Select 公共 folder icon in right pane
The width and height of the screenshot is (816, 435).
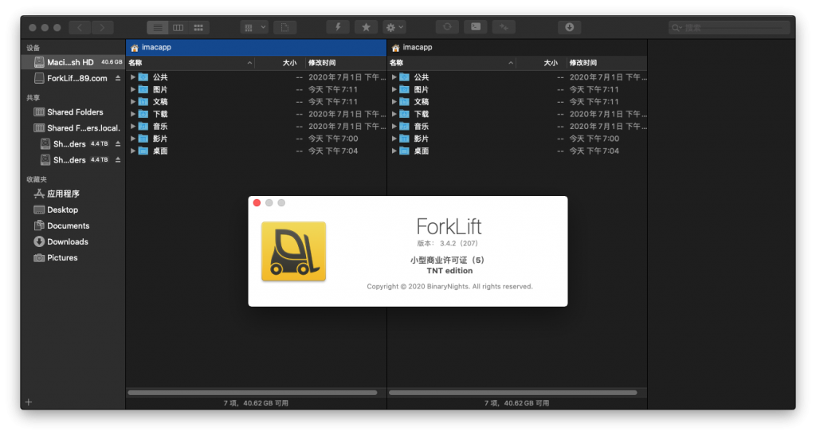404,77
